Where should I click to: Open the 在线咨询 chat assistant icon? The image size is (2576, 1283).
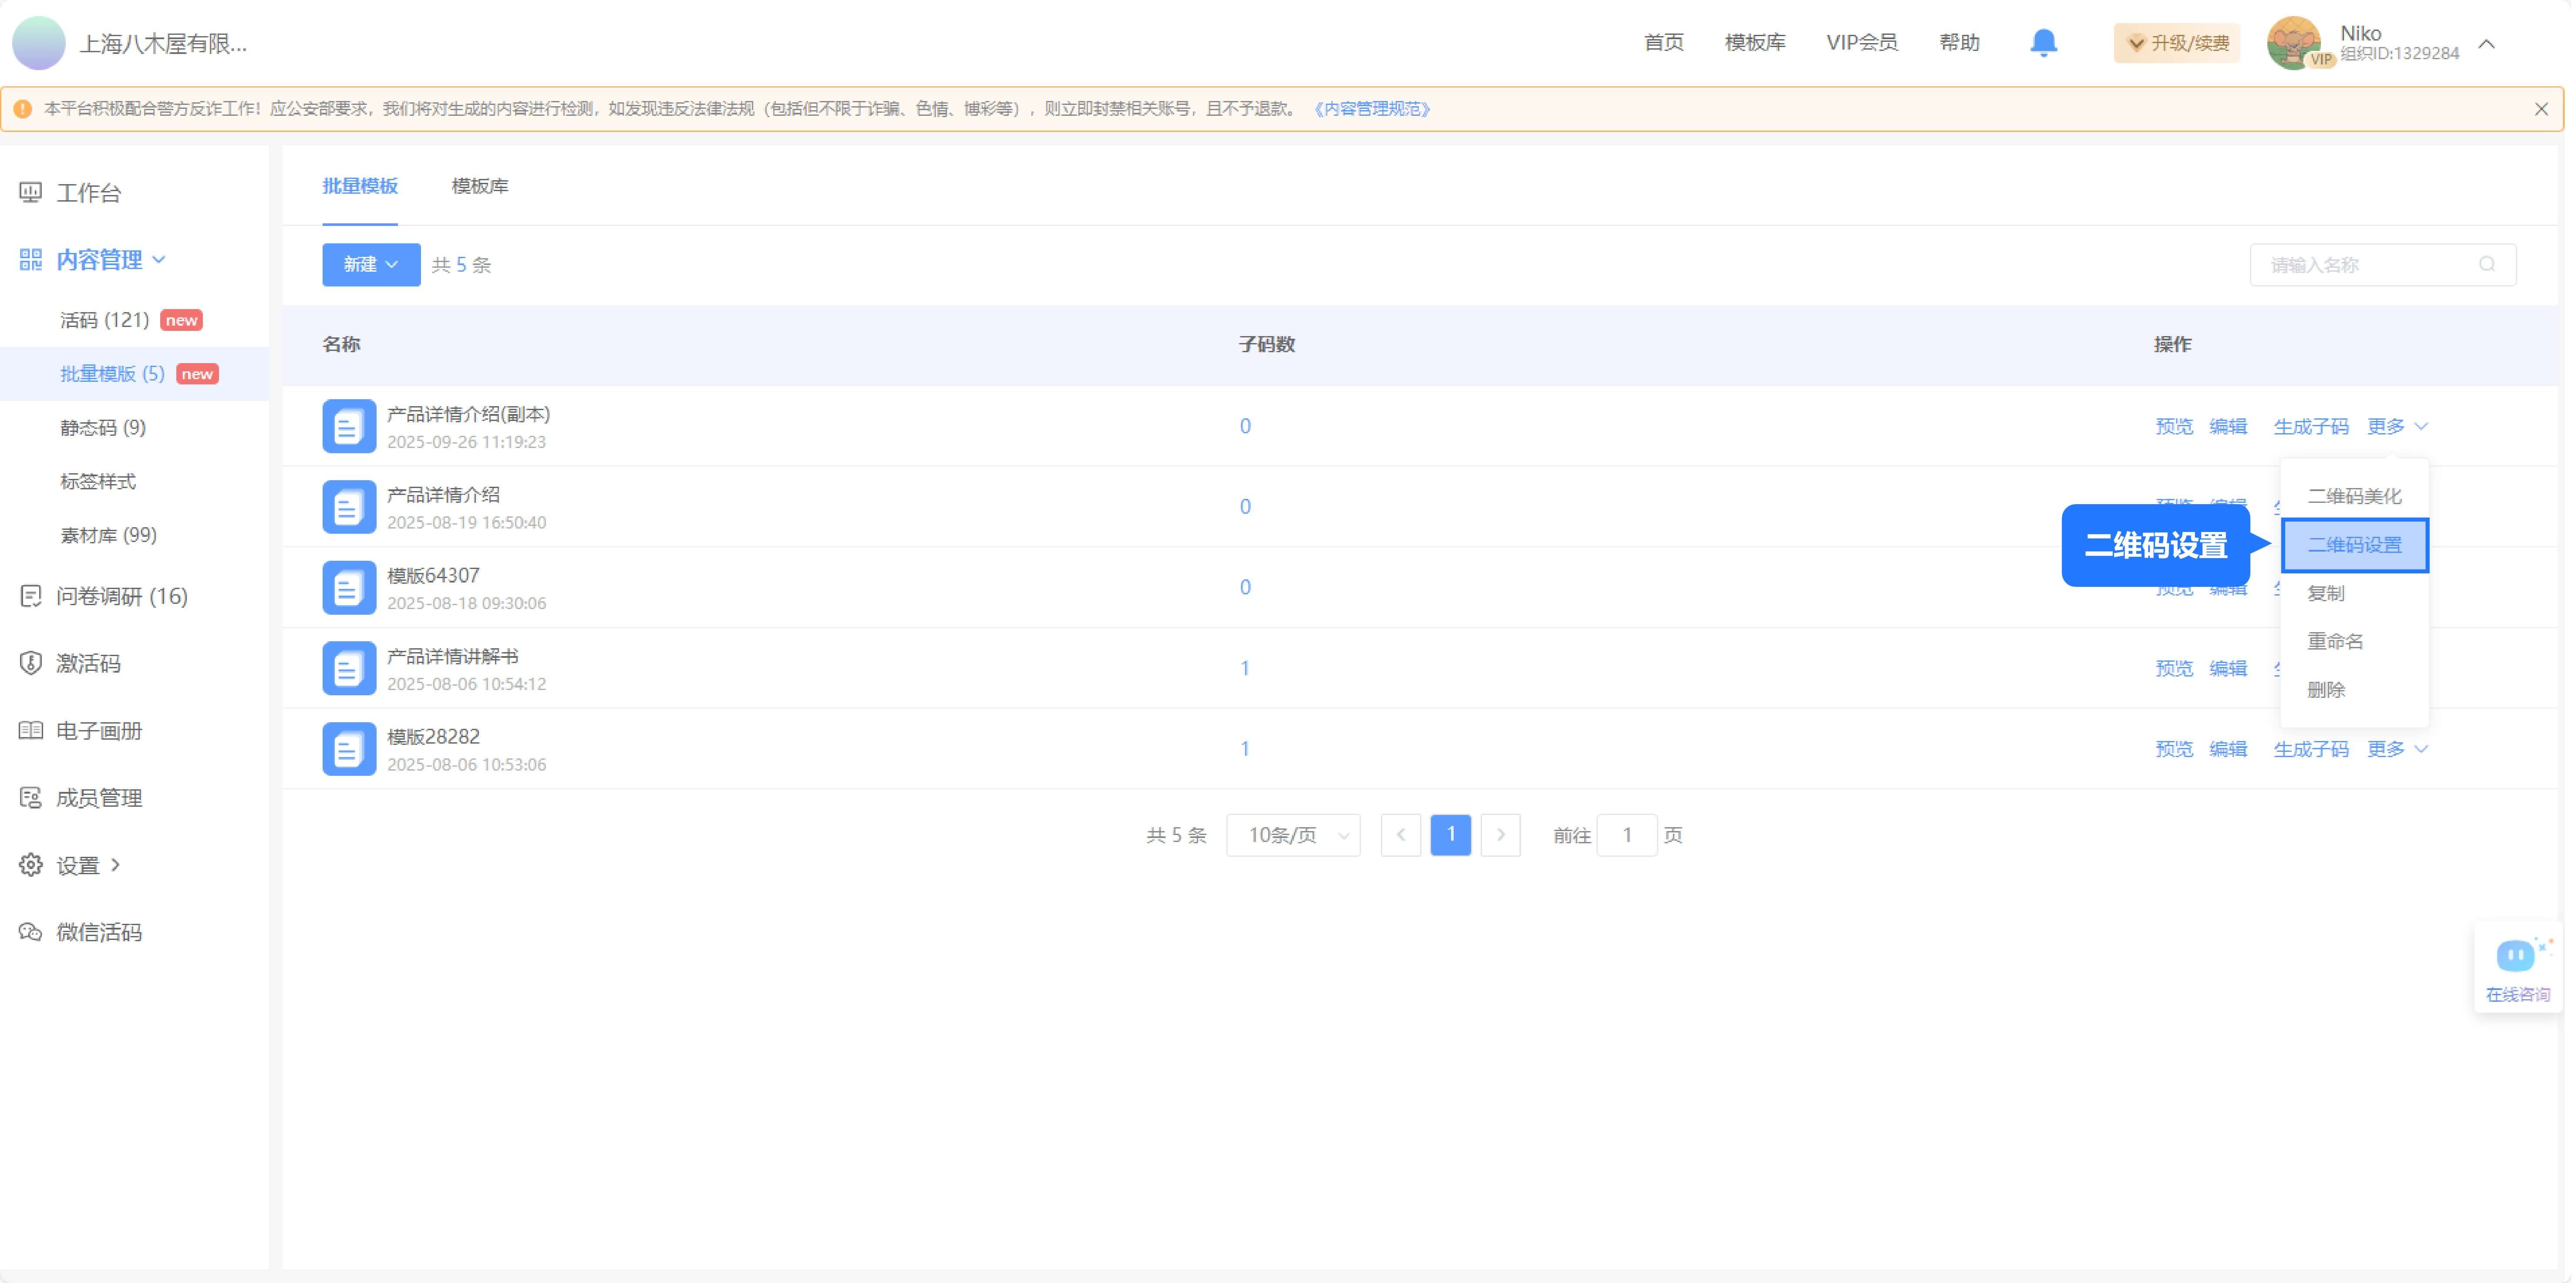pyautogui.click(x=2517, y=955)
